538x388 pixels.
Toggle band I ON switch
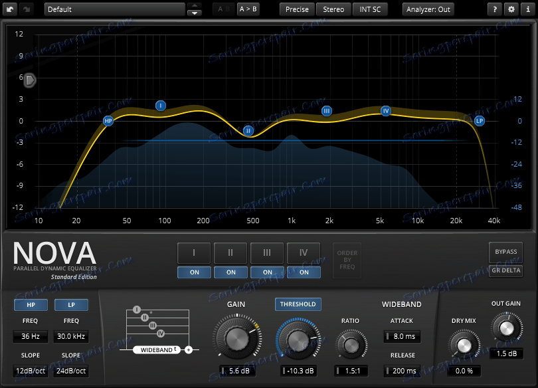tap(194, 272)
